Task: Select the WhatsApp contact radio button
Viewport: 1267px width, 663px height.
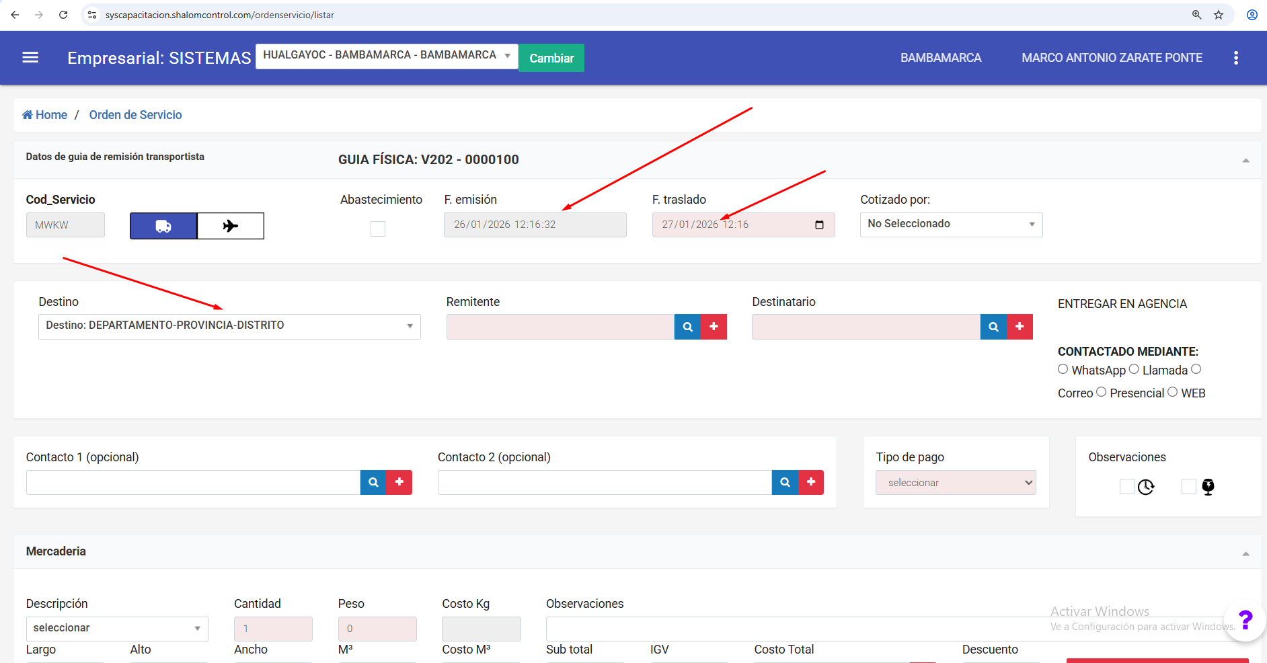Action: point(1063,369)
